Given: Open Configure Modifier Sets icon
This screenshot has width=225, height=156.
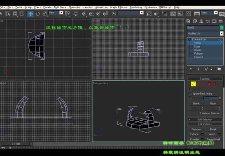Looking at the screenshot, I should (219, 69).
